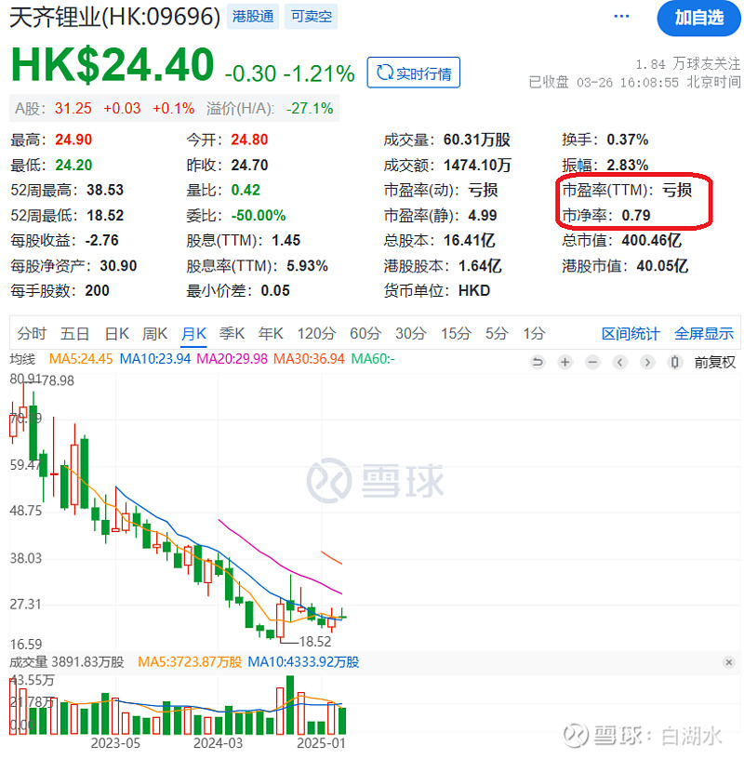Click the 52周最高 38.53 value
Screen dimensions: 744x759
105,190
